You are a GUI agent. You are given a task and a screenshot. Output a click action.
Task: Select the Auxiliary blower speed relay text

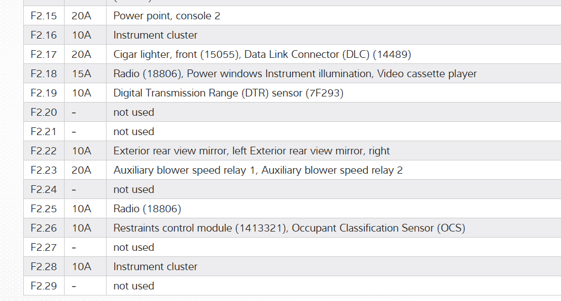258,170
